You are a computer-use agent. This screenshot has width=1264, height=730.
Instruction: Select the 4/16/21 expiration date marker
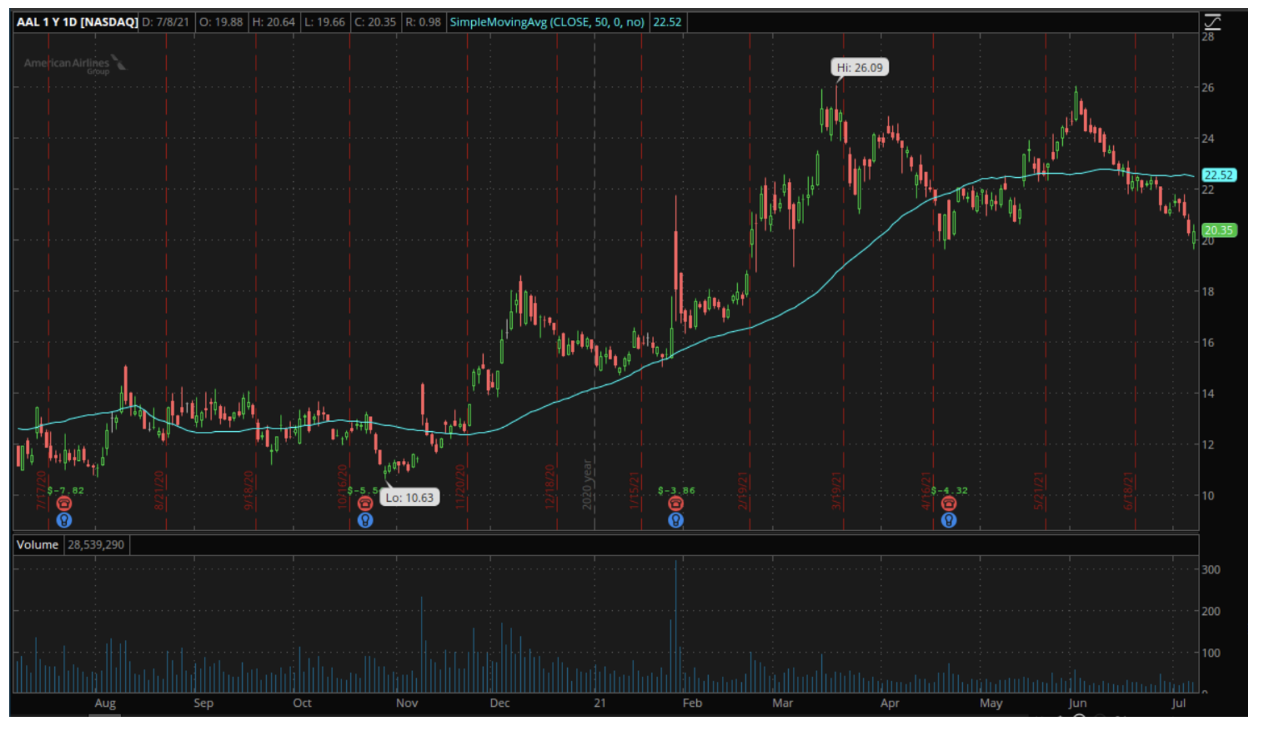pos(926,490)
